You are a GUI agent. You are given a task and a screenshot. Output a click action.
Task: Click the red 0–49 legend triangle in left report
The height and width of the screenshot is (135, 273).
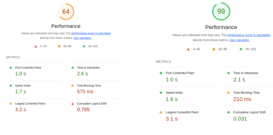[36, 46]
